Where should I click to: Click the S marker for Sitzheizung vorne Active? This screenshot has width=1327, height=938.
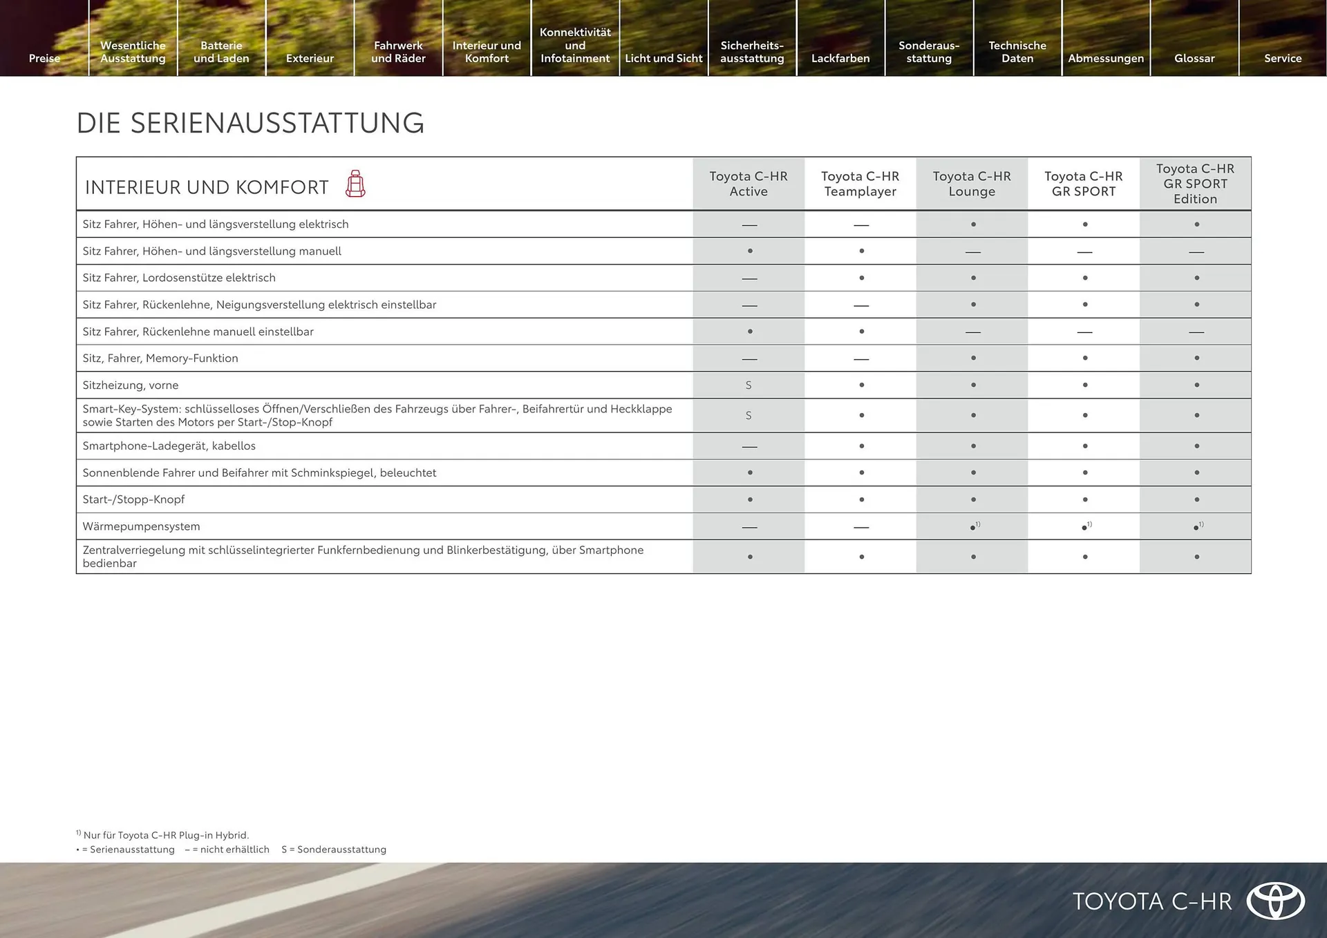coord(749,385)
